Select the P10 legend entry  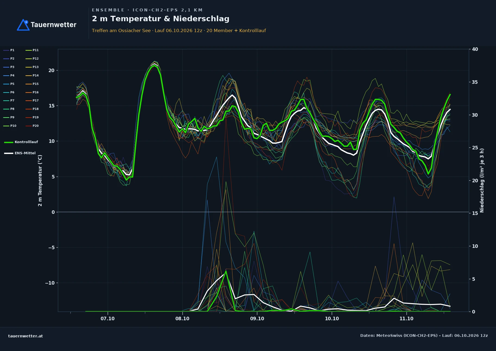10,126
